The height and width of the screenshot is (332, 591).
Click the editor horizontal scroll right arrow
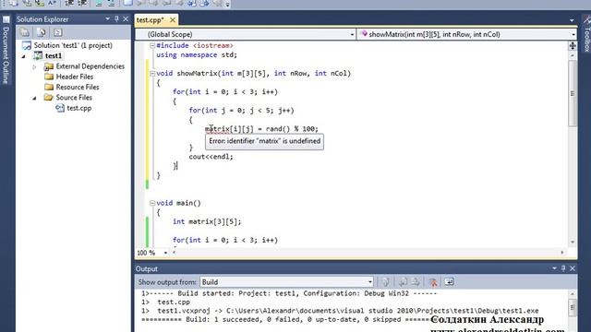point(562,253)
